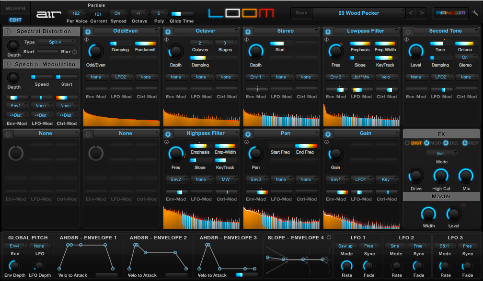Click the Save button

[x=301, y=13]
